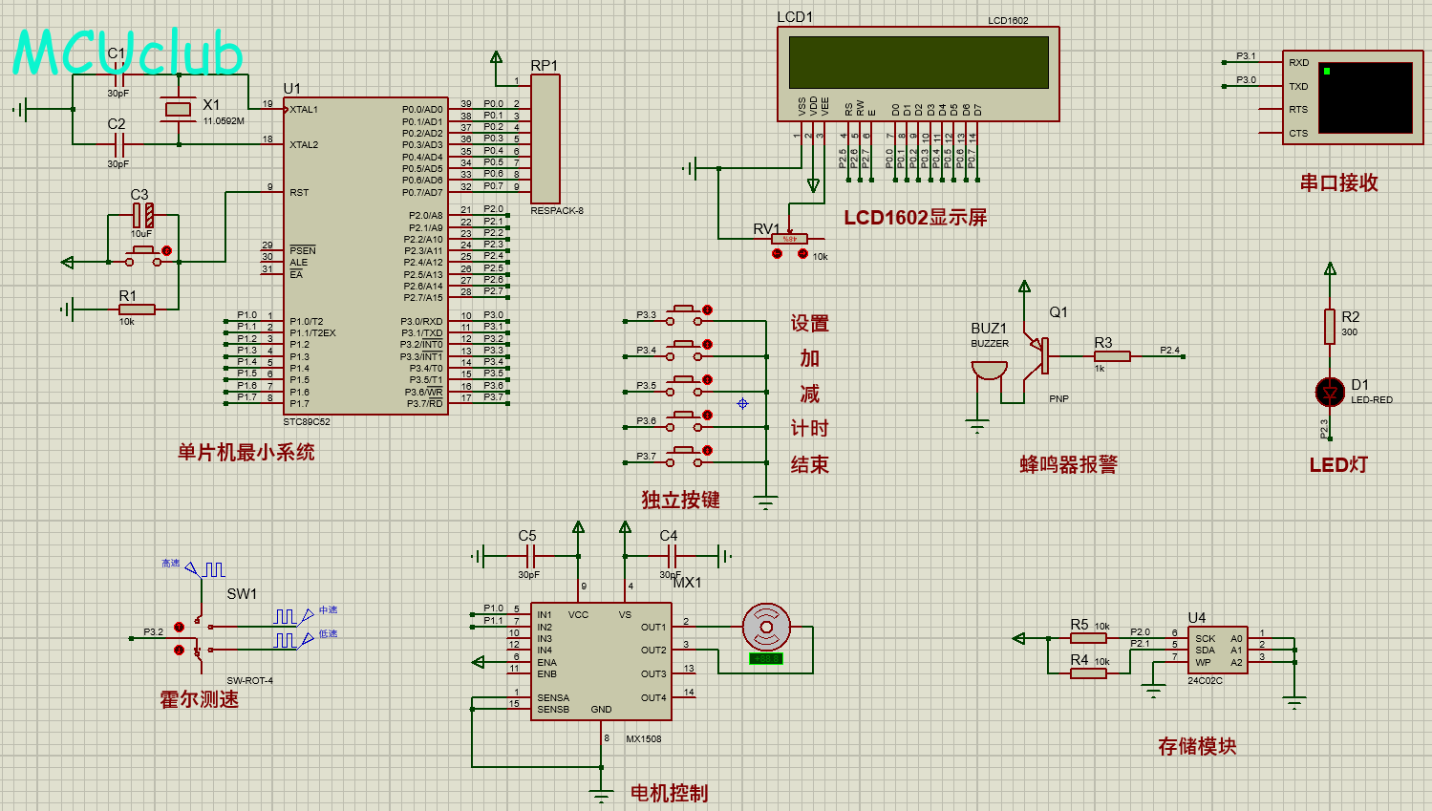This screenshot has width=1432, height=811.
Task: Select the X1 crystal oscillator
Action: 179,109
